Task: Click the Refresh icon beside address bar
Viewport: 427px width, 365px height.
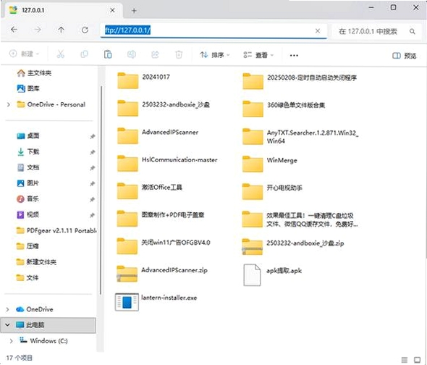Action: tap(85, 30)
